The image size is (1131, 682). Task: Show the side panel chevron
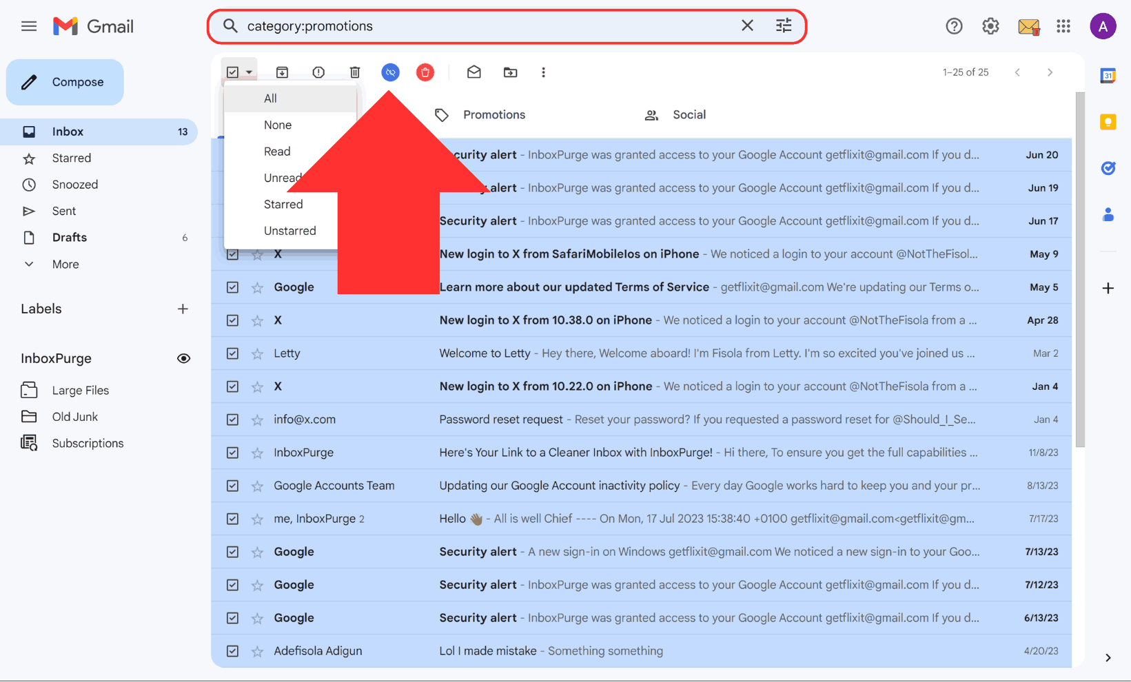[x=1108, y=658]
